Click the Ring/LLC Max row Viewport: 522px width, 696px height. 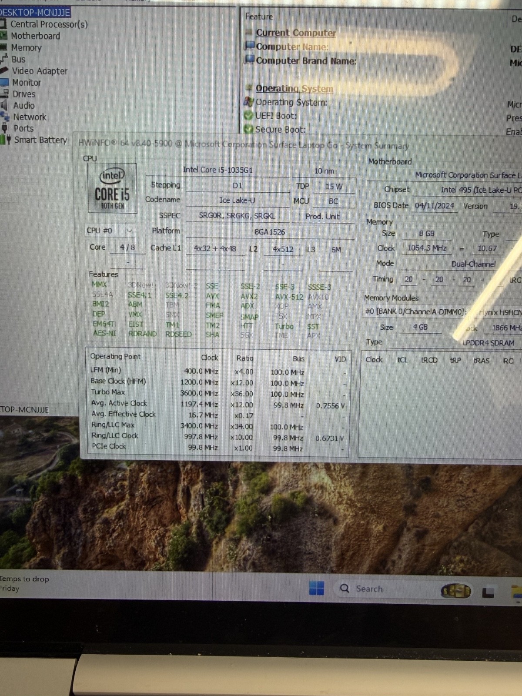coord(217,425)
